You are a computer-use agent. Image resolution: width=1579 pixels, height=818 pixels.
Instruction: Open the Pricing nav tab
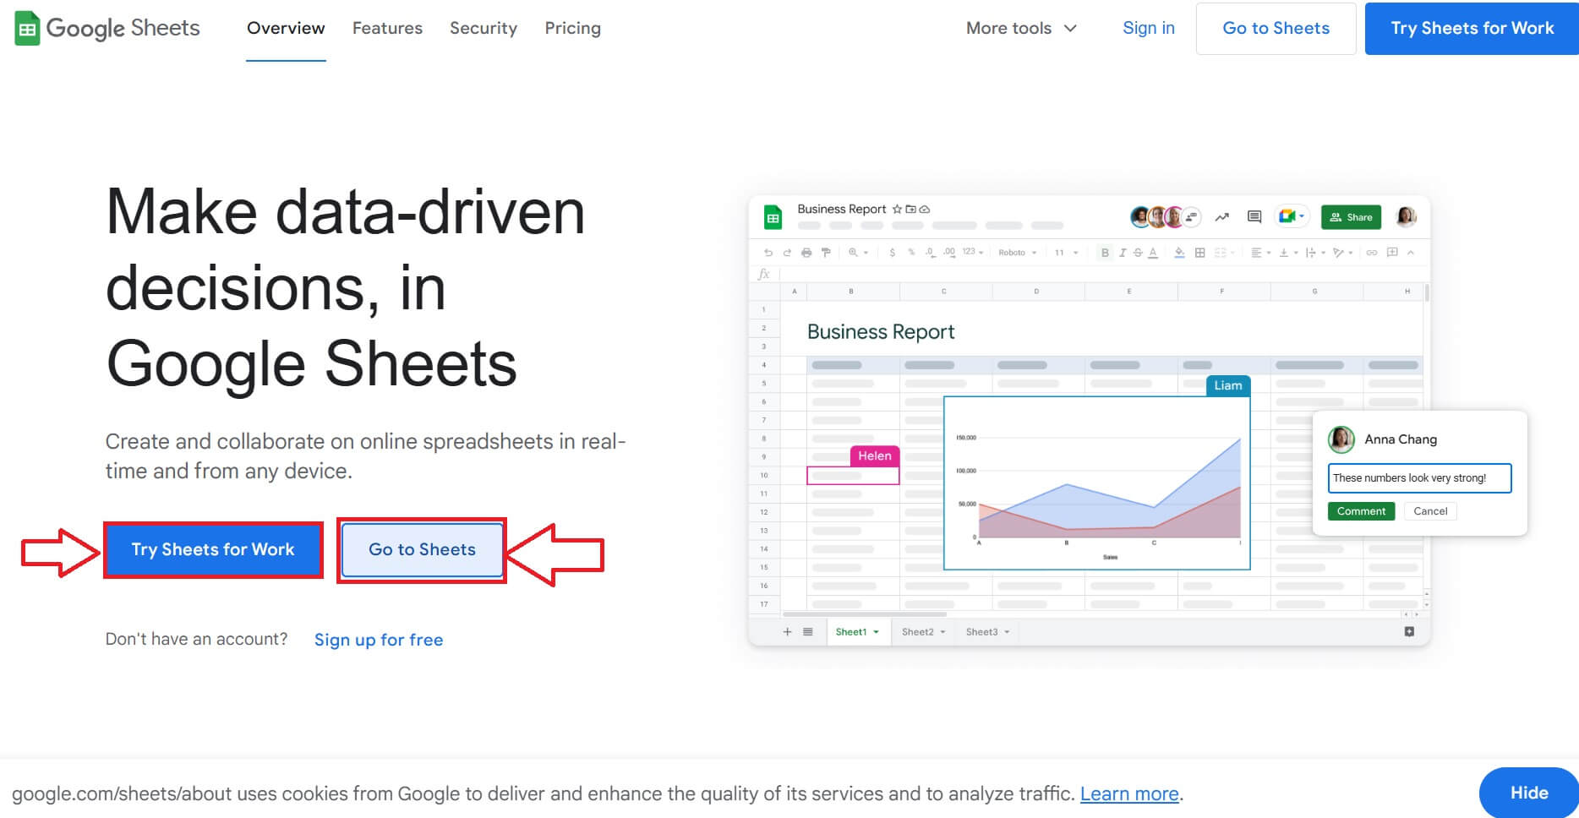click(572, 28)
